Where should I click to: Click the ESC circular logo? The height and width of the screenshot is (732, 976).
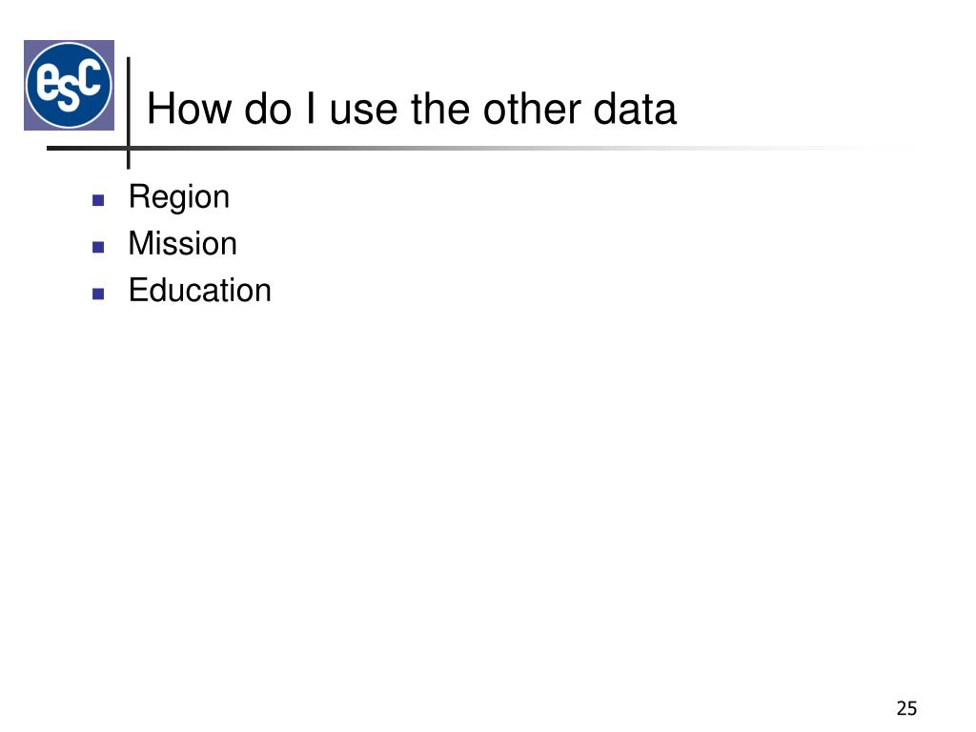click(x=69, y=85)
